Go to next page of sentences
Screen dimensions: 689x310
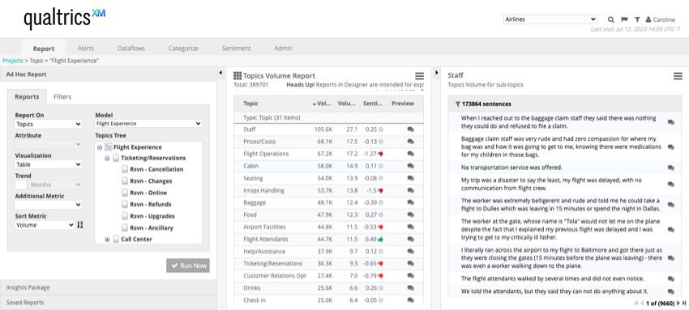click(678, 303)
